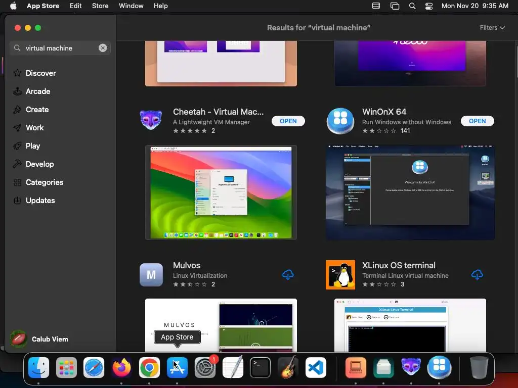Click the date and time display

click(474, 6)
